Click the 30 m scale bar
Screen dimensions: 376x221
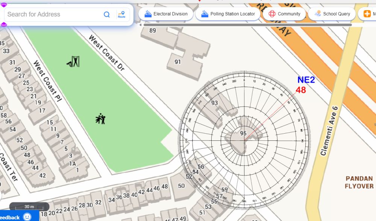pos(29,207)
